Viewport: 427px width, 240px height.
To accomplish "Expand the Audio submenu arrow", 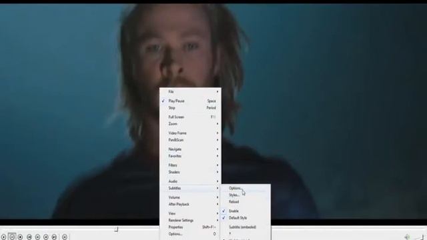I will (218, 181).
